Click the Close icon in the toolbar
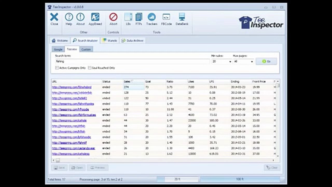 54,19
